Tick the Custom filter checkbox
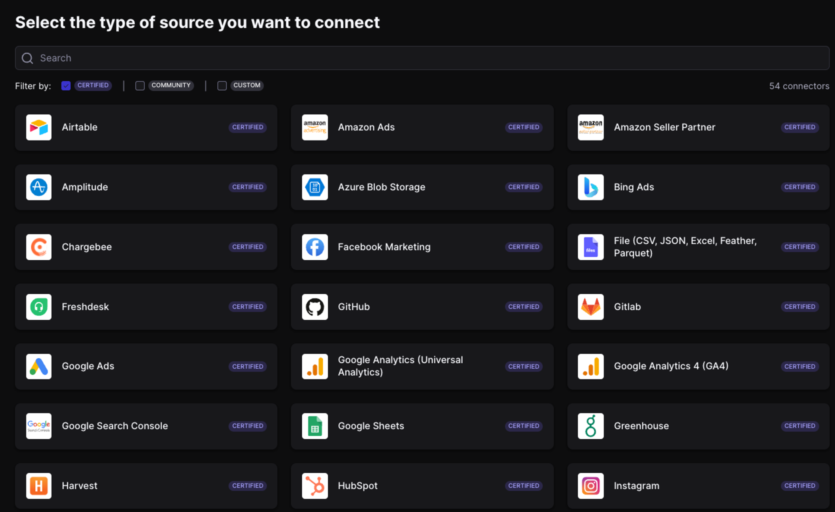The width and height of the screenshot is (835, 512). [x=222, y=85]
